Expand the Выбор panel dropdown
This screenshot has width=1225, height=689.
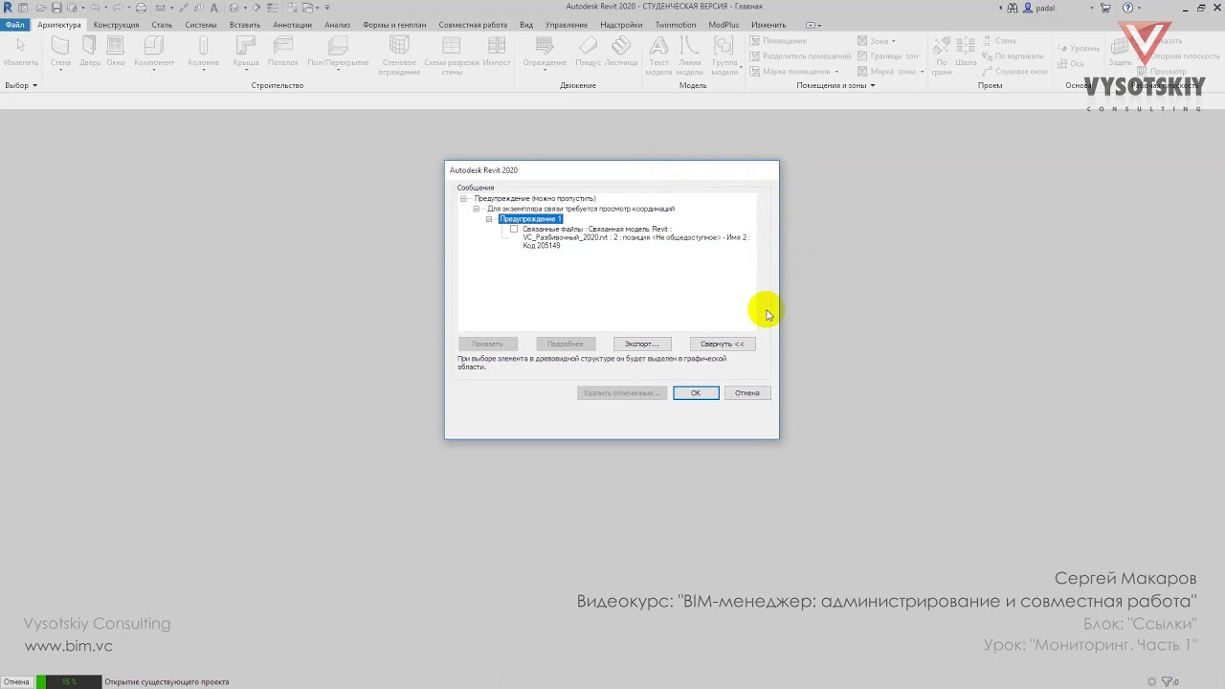pyautogui.click(x=21, y=85)
